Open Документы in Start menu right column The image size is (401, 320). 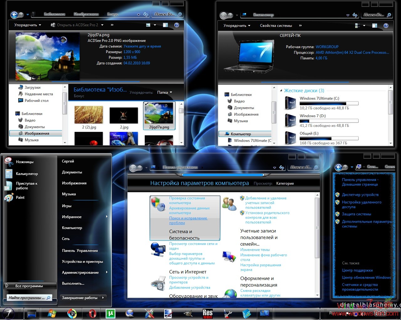[72, 172]
